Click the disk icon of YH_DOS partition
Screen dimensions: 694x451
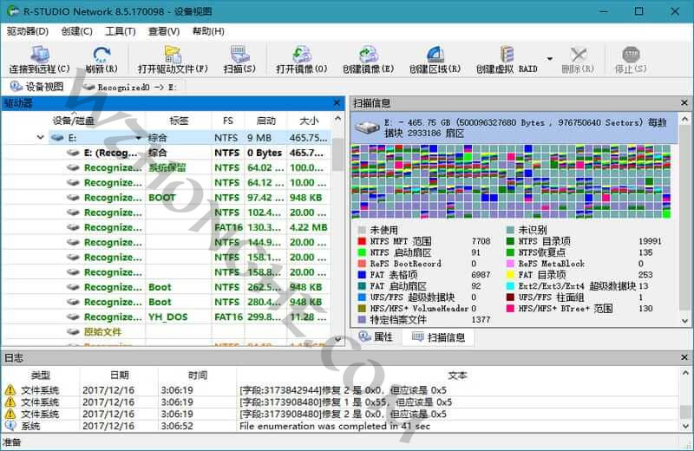pos(73,317)
